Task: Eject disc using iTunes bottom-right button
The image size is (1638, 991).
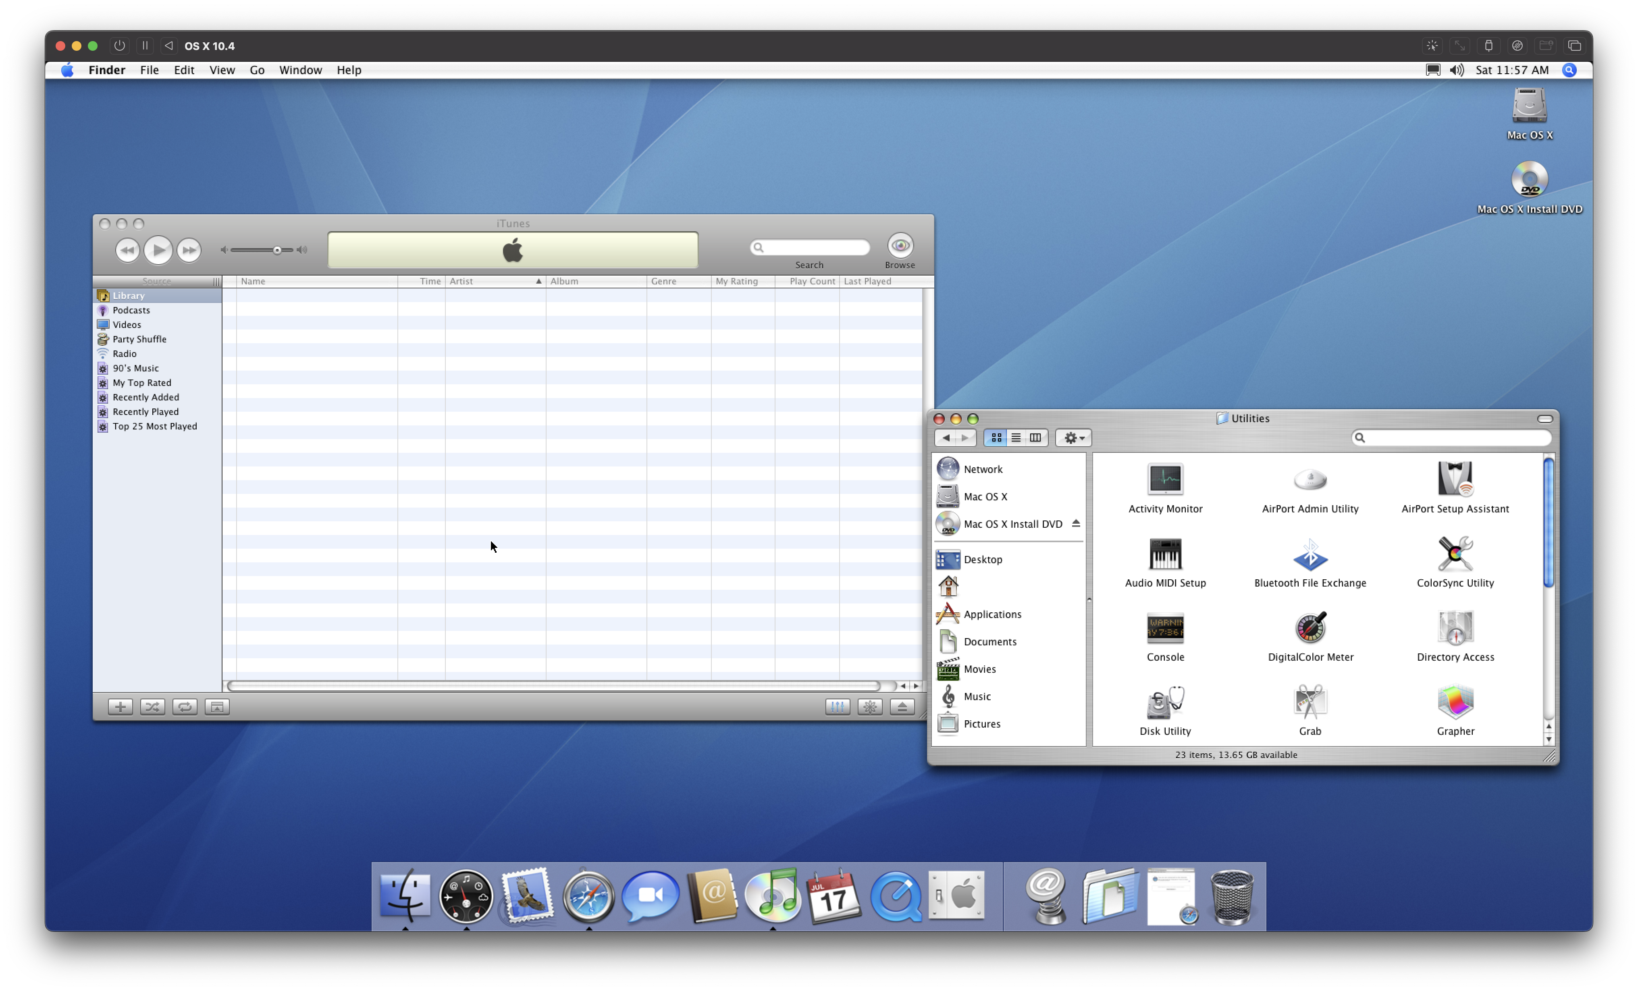Action: point(902,707)
